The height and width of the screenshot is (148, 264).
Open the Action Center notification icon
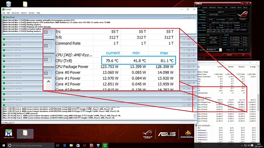coord(252,145)
